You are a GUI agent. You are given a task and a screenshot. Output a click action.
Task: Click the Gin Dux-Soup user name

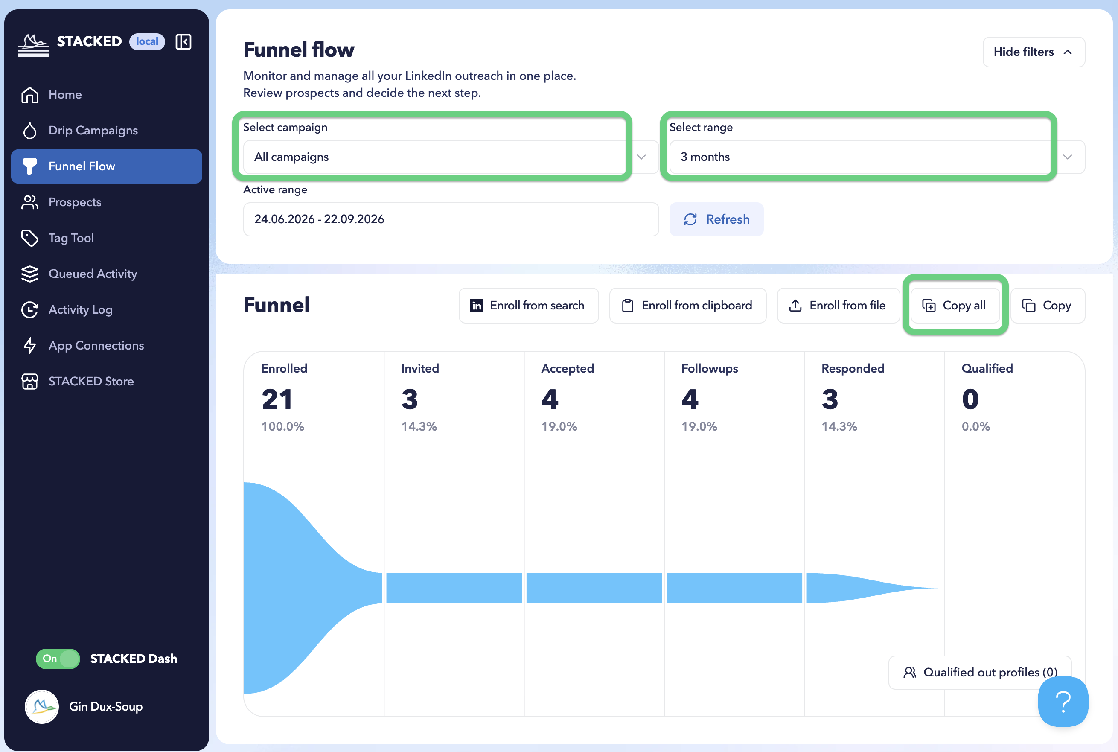[105, 706]
